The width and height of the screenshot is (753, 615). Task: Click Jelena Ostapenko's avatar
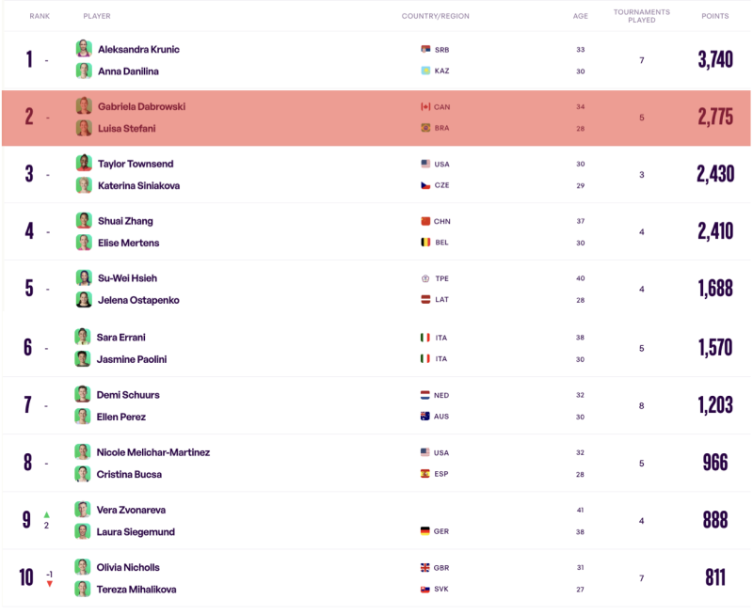(x=84, y=300)
